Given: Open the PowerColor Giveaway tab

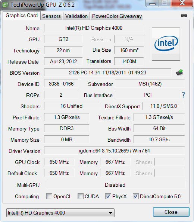Looking at the screenshot, I should (x=117, y=16).
